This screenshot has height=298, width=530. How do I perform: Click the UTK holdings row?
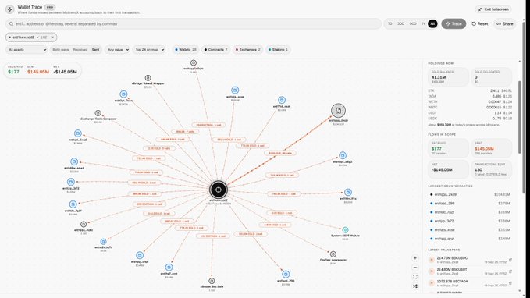click(470, 91)
